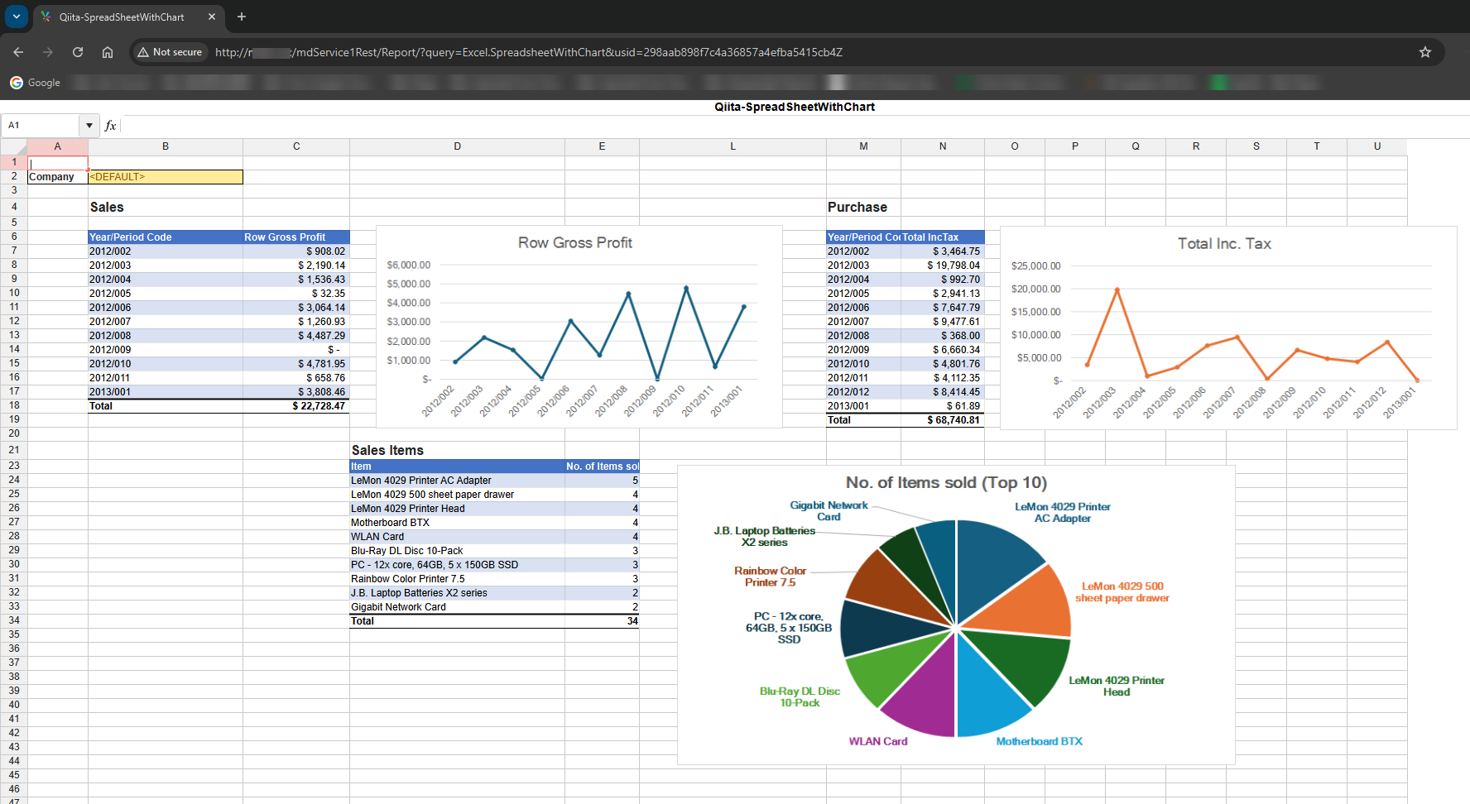The width and height of the screenshot is (1470, 804).
Task: Open the Google bookmark
Action: pyautogui.click(x=36, y=83)
